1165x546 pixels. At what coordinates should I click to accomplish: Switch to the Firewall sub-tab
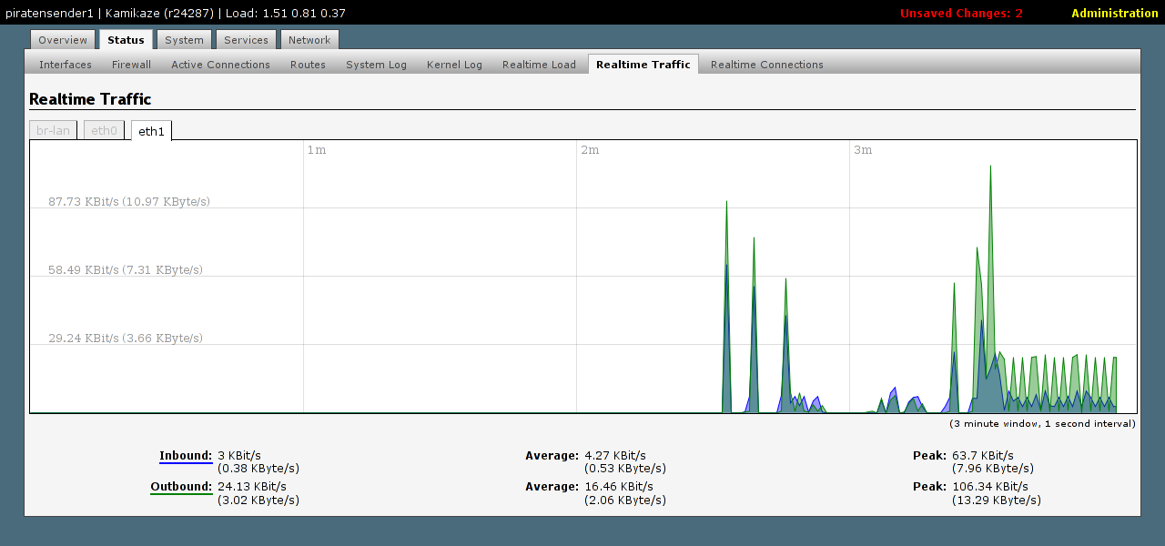(131, 65)
